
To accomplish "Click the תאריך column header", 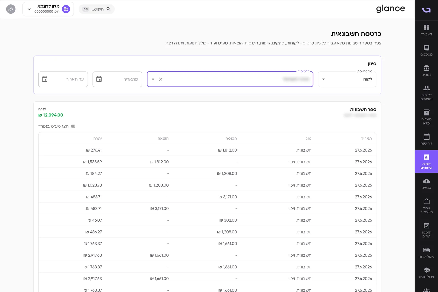I will pos(366,138).
